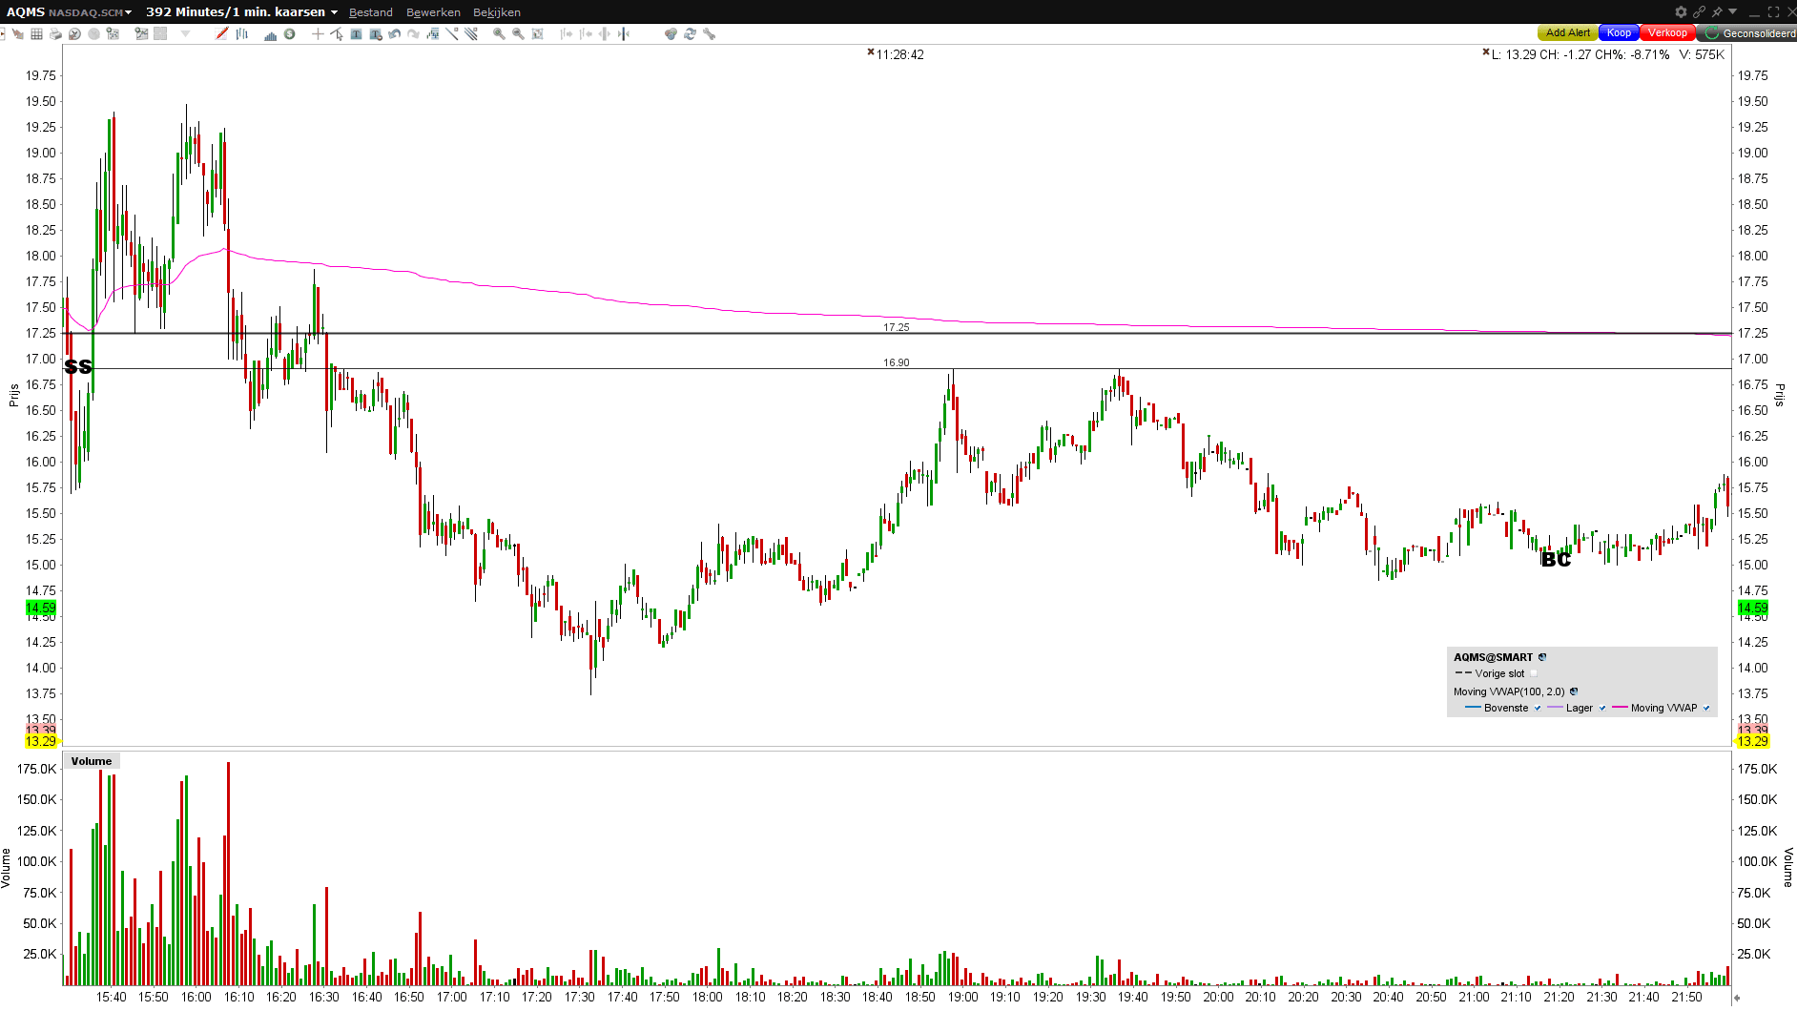Click the green dollar sign icon
The width and height of the screenshot is (1797, 1011).
click(x=290, y=34)
